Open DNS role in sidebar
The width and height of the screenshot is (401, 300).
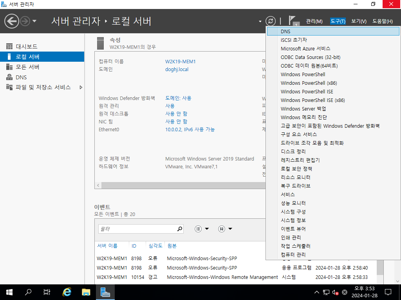(42, 77)
